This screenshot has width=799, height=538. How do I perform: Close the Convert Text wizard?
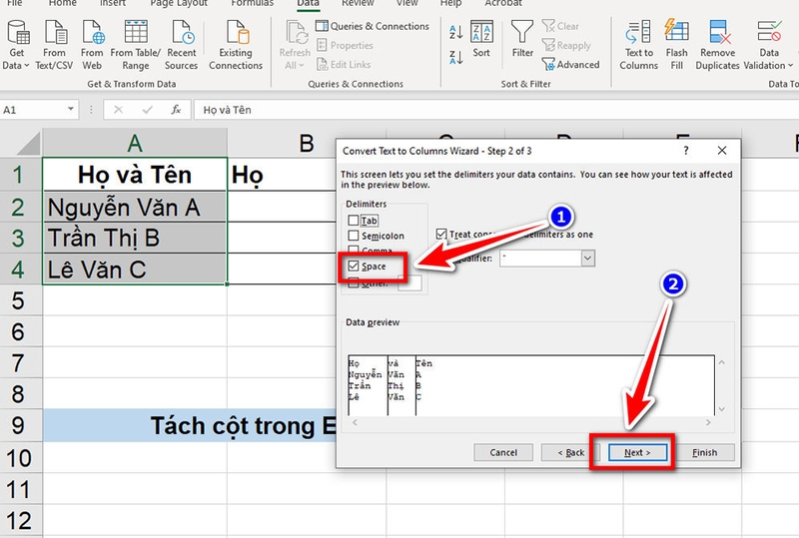[722, 151]
